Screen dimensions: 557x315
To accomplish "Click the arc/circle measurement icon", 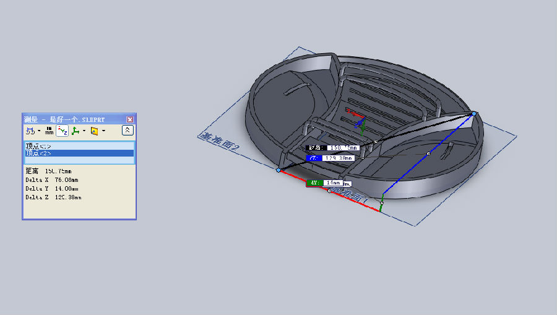I will coord(30,131).
